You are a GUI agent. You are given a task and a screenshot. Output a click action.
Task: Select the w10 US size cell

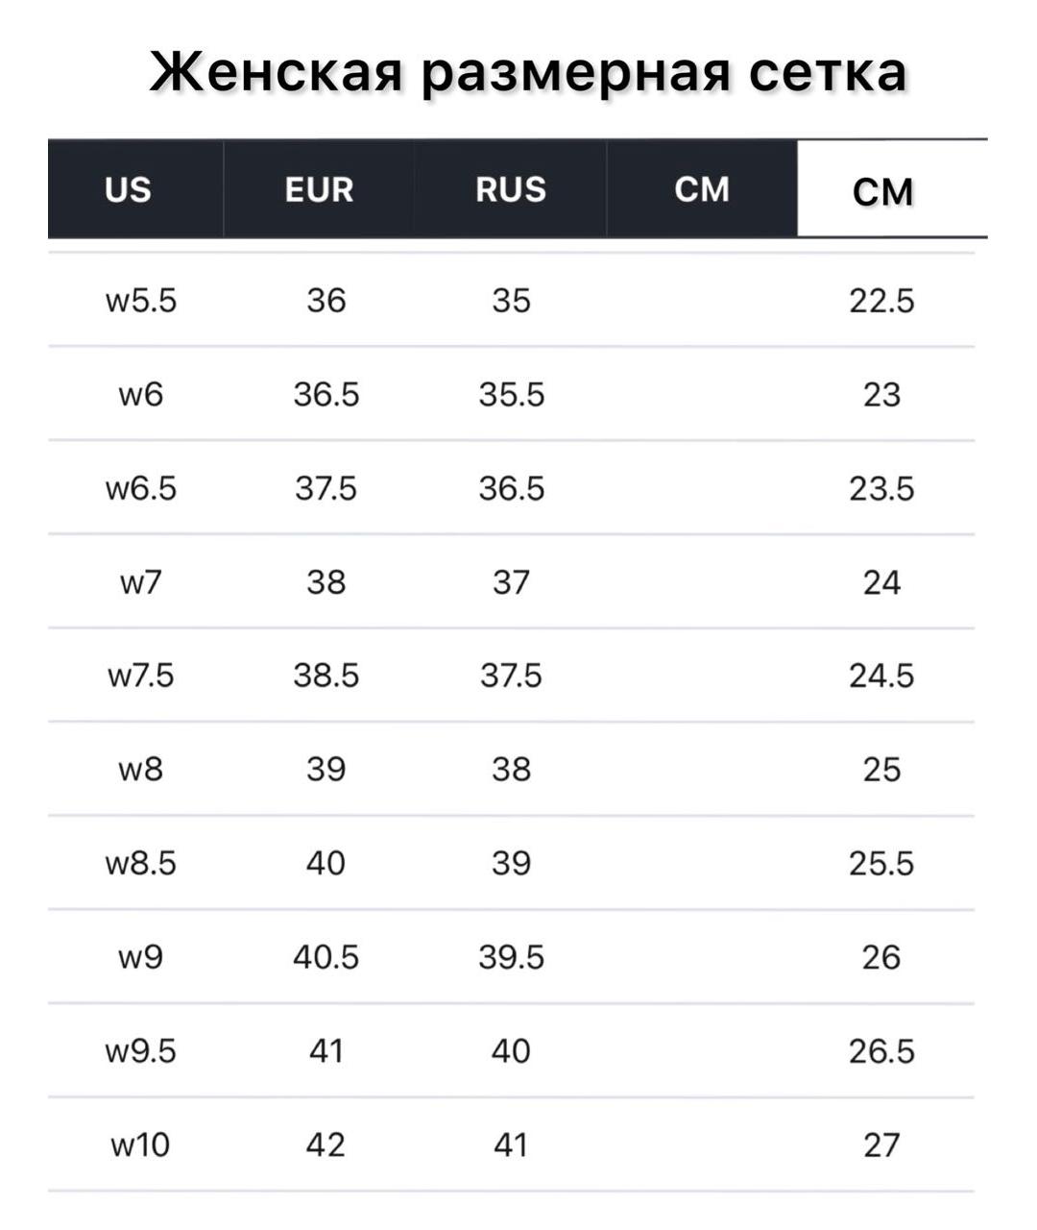pyautogui.click(x=141, y=1144)
